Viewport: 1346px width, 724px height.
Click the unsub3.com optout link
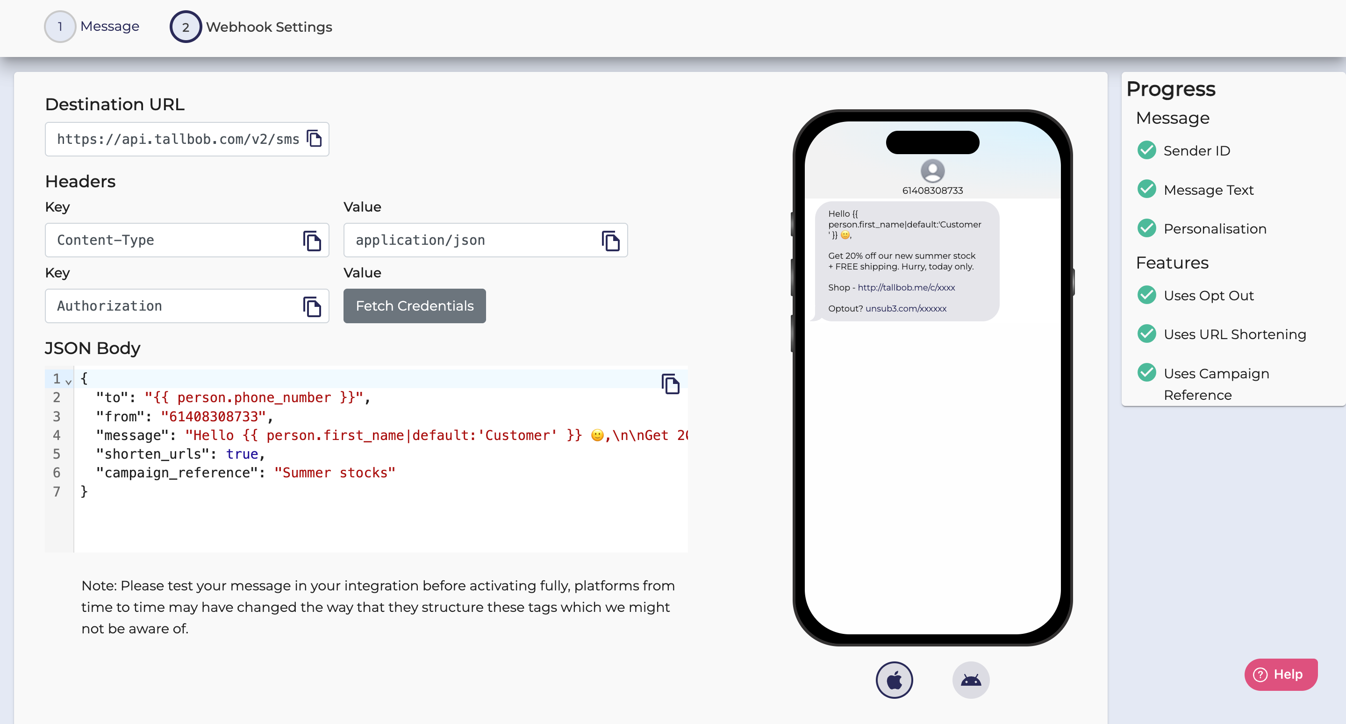tap(906, 308)
